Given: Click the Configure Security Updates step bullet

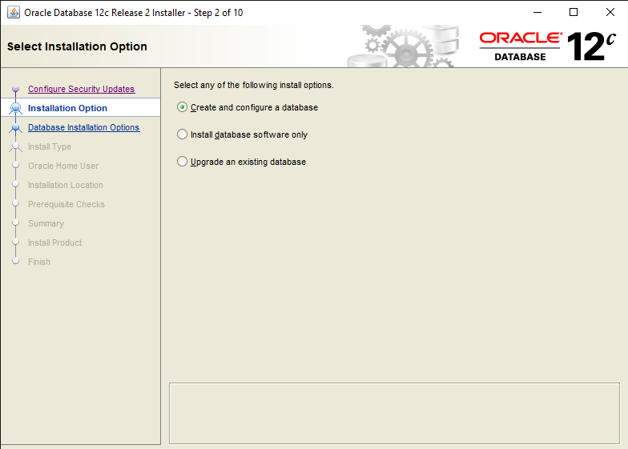Looking at the screenshot, I should pos(16,88).
